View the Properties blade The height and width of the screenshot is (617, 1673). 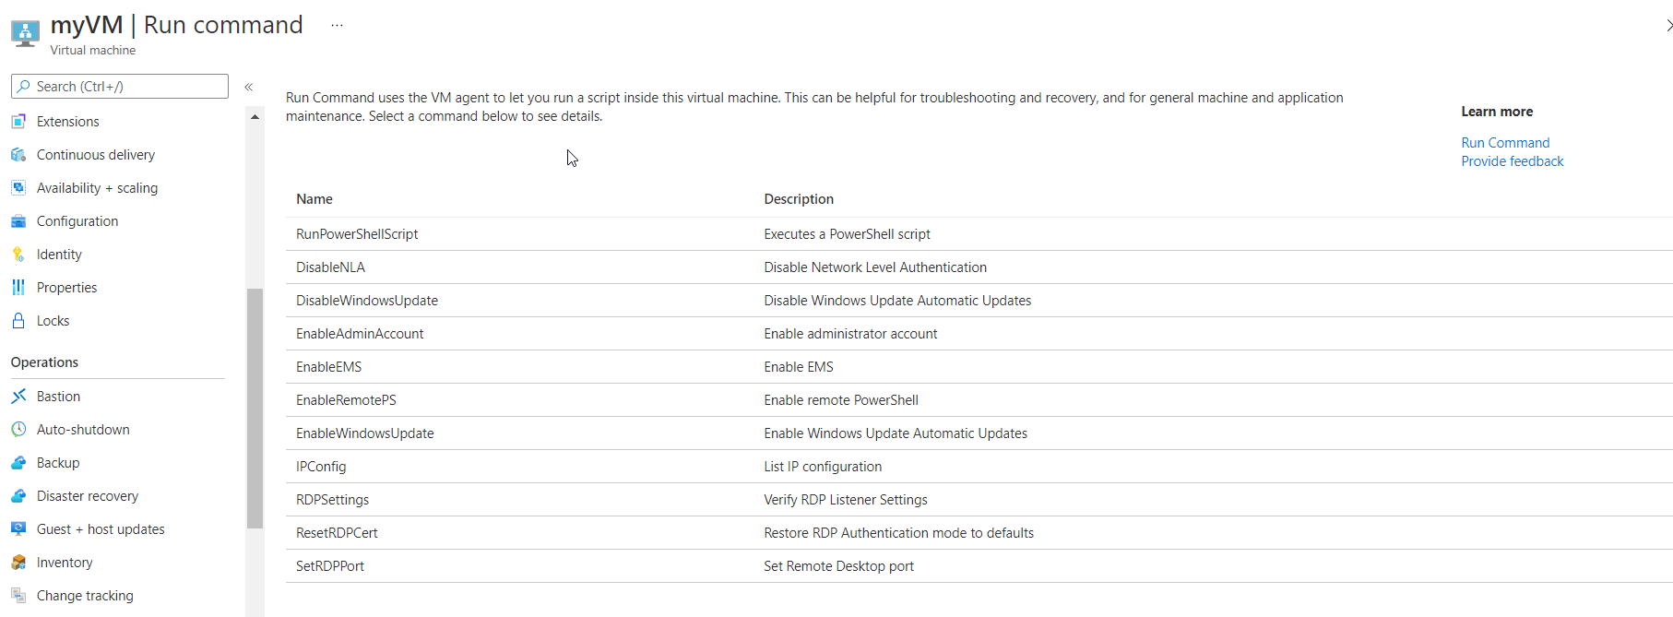tap(66, 287)
